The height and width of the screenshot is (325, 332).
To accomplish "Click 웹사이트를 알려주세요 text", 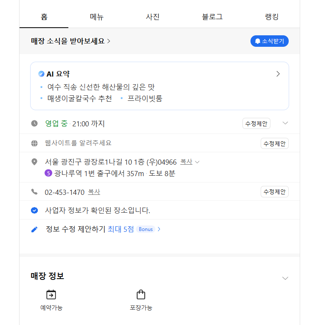I will 78,143.
